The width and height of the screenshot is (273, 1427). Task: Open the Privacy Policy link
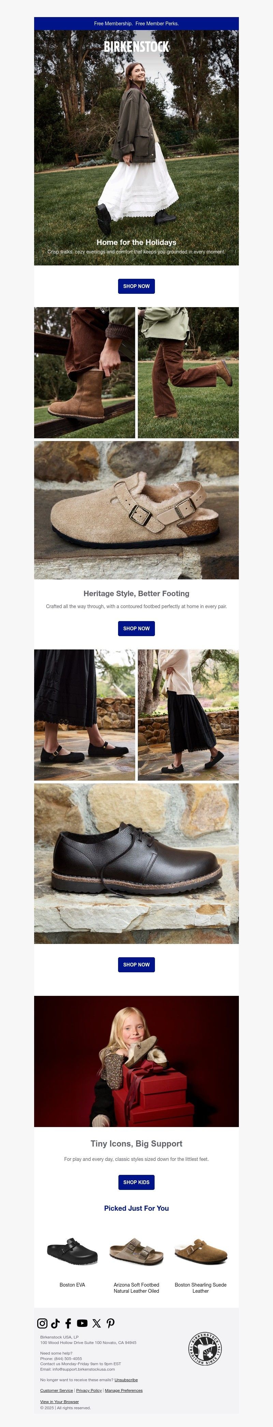(89, 1390)
